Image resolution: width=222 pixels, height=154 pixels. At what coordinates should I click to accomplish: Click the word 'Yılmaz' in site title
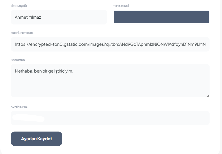(x=35, y=17)
